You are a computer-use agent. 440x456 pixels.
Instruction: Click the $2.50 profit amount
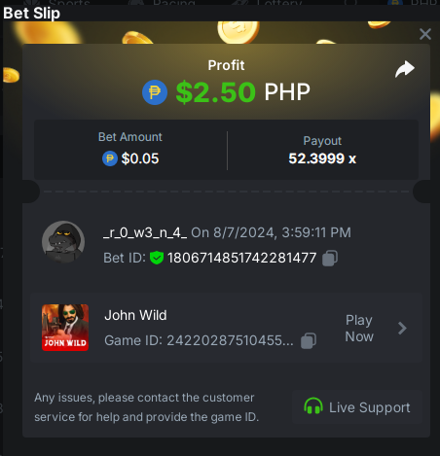tap(216, 92)
